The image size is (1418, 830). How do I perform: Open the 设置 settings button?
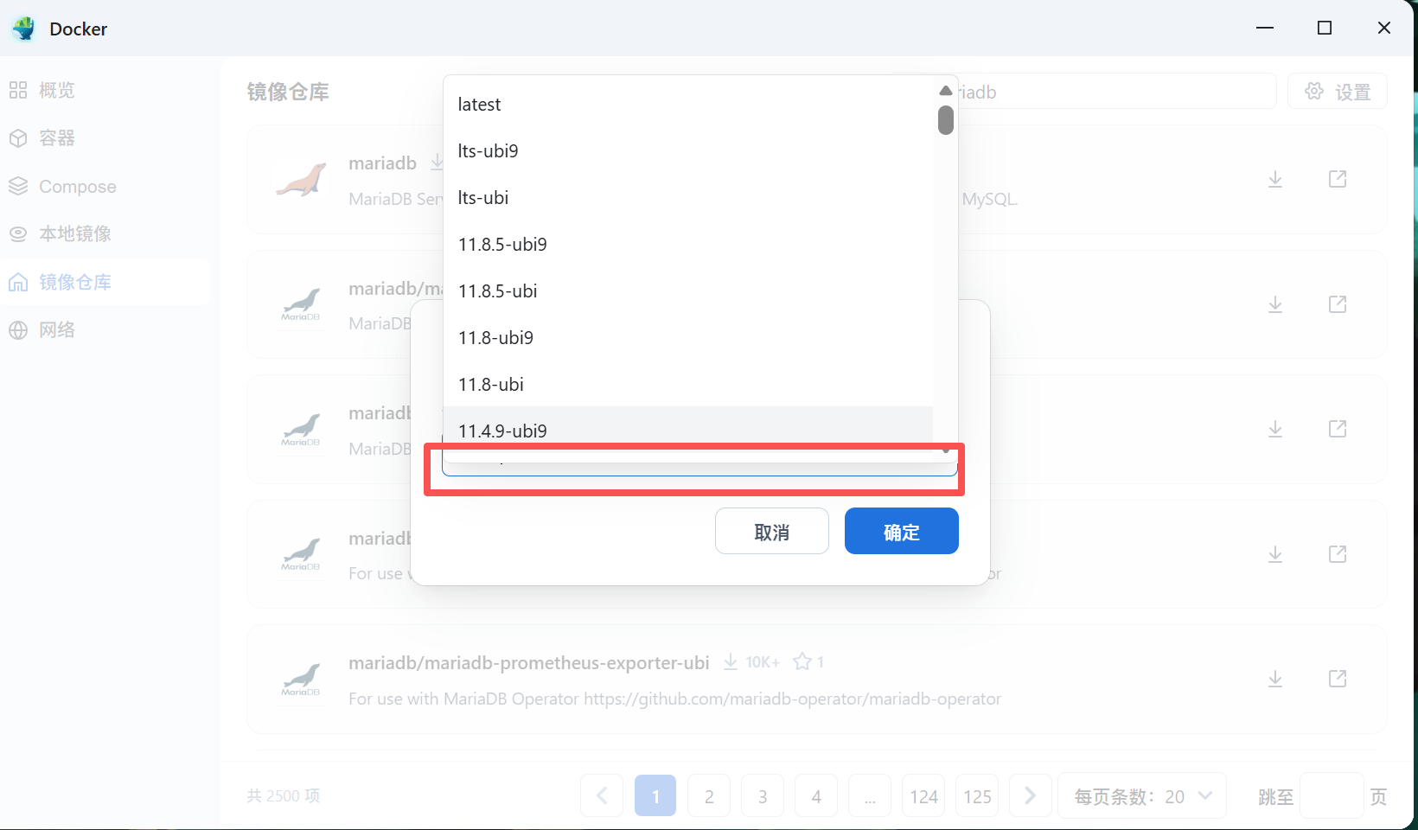[x=1338, y=92]
